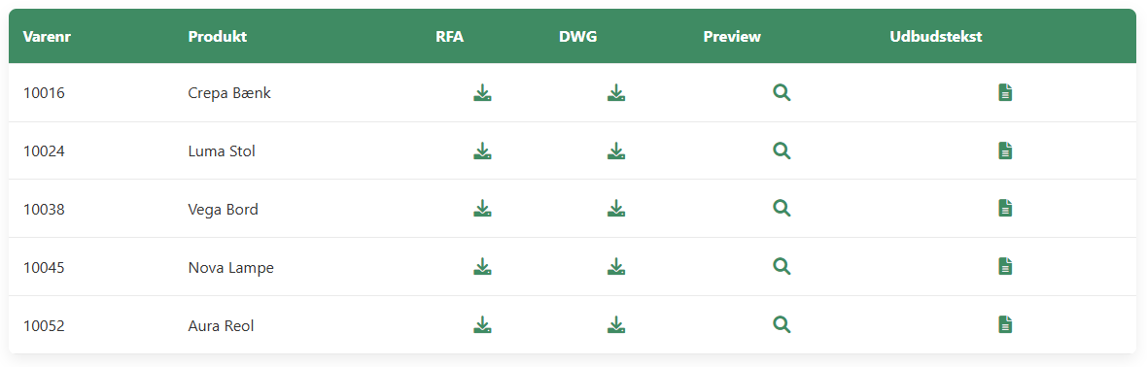Preview the Luma Stol product
Viewport: 1147px width, 367px height.
pos(782,150)
